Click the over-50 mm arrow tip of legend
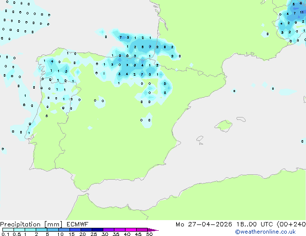306x236 pixels. [153, 230]
